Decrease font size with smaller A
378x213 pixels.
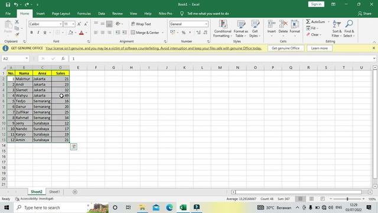86,24
